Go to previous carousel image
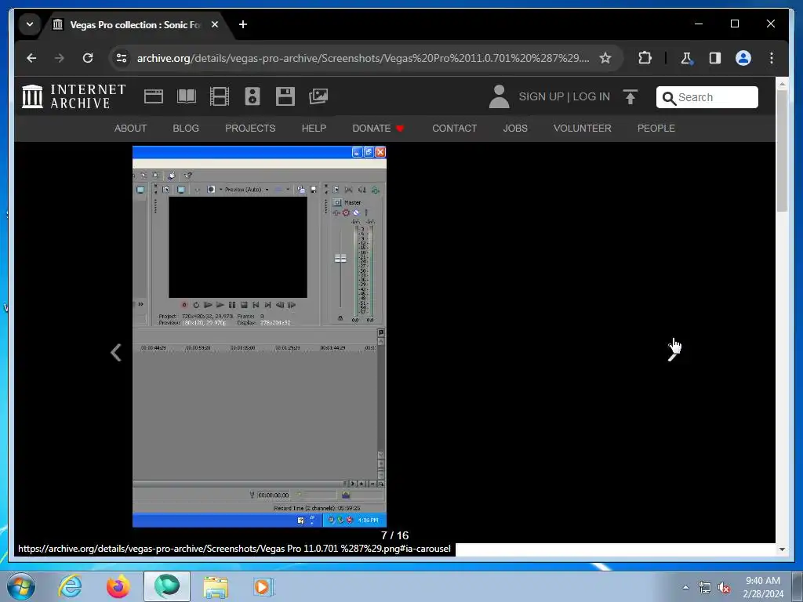 click(x=116, y=352)
